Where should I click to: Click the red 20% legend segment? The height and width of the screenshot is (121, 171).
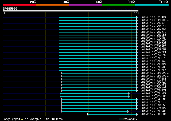[x=19, y=5]
